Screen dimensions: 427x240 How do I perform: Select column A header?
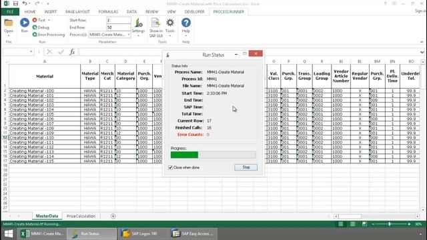[45, 61]
